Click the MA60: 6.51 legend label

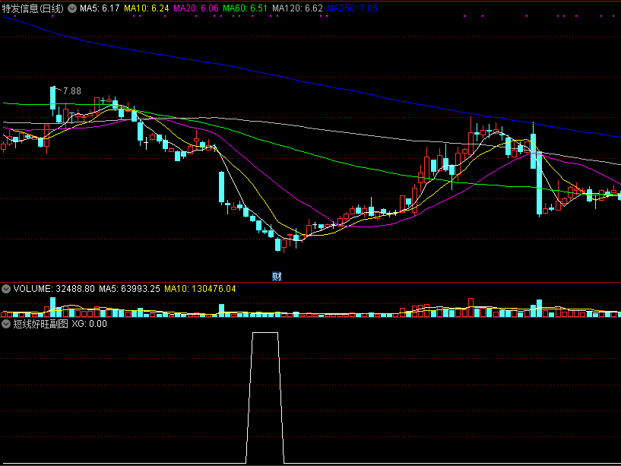coord(246,8)
